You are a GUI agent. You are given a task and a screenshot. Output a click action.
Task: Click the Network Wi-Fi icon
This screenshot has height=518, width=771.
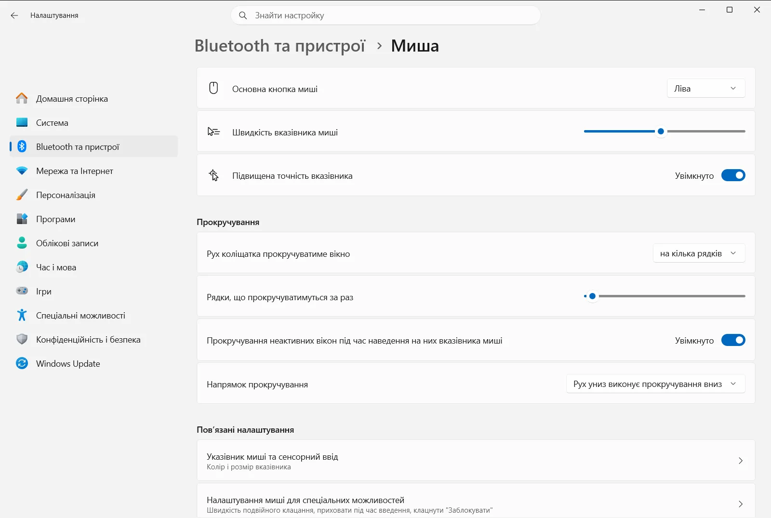pyautogui.click(x=22, y=171)
